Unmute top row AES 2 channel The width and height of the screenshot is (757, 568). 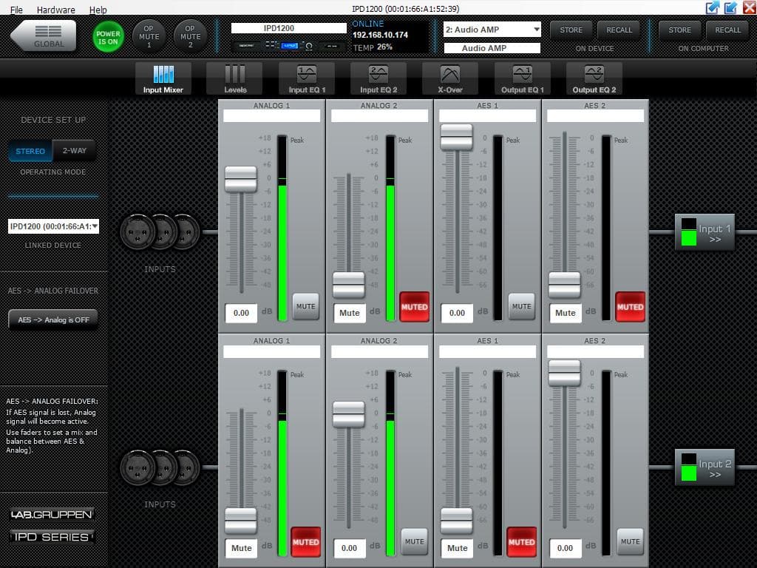click(630, 307)
